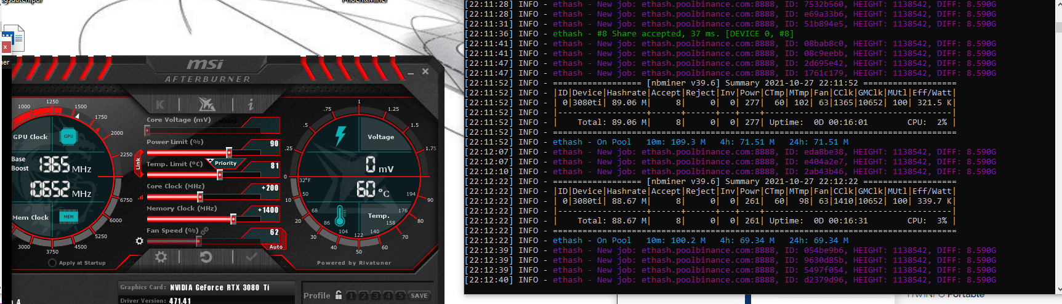Click the console line with job ID d2379d96

(x=730, y=280)
